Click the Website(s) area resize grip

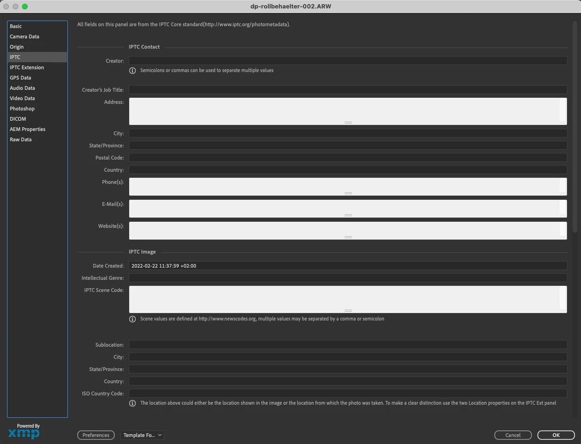coord(348,237)
